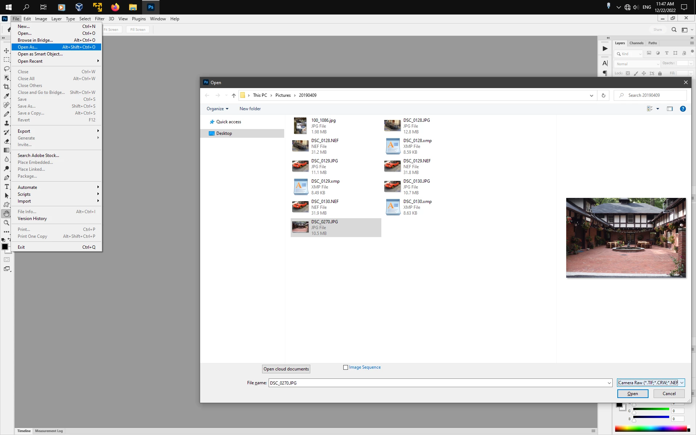Screen dimensions: 696x435
Task: Show the preview pane icon
Action: pos(670,109)
